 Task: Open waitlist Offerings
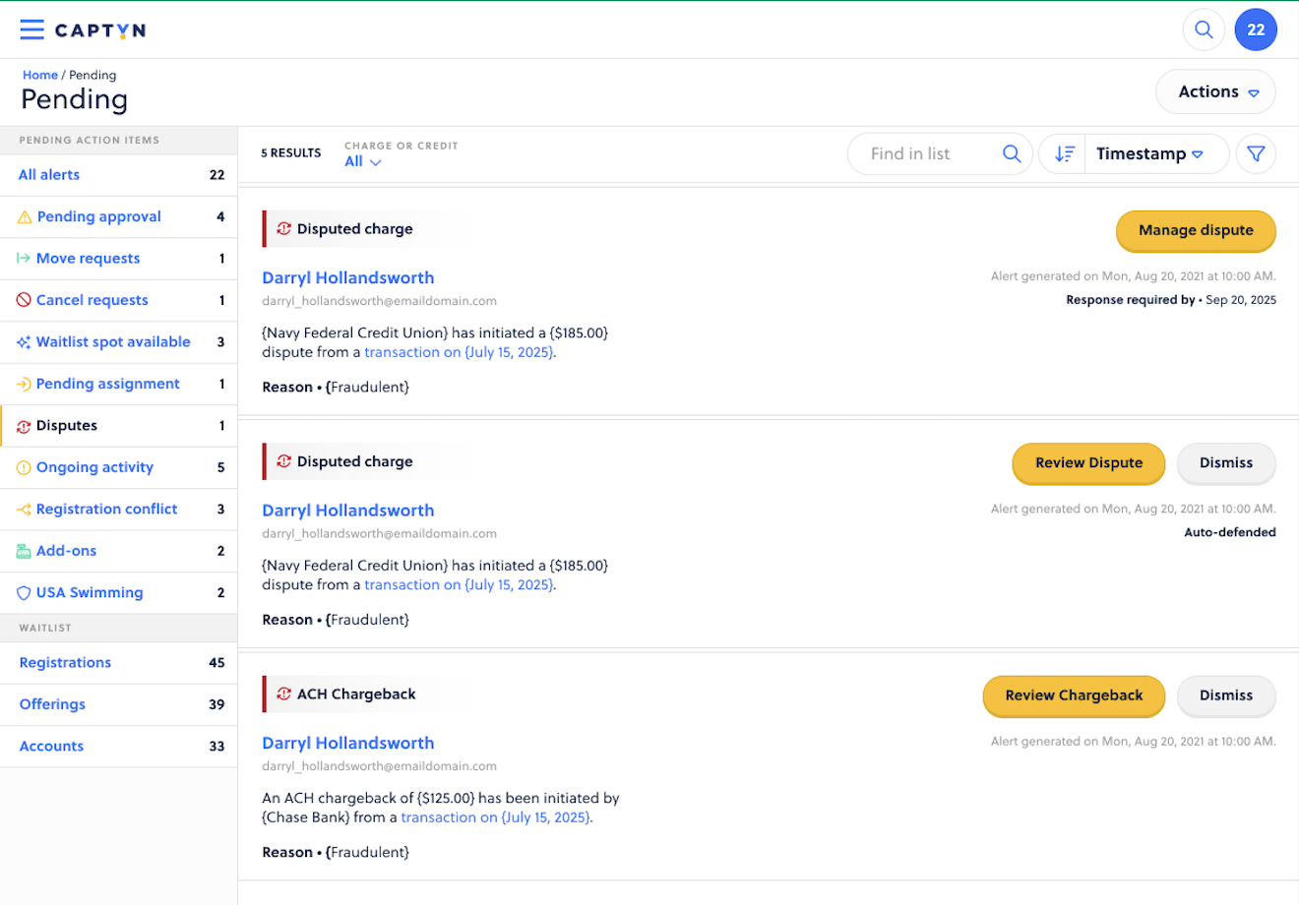(x=118, y=704)
